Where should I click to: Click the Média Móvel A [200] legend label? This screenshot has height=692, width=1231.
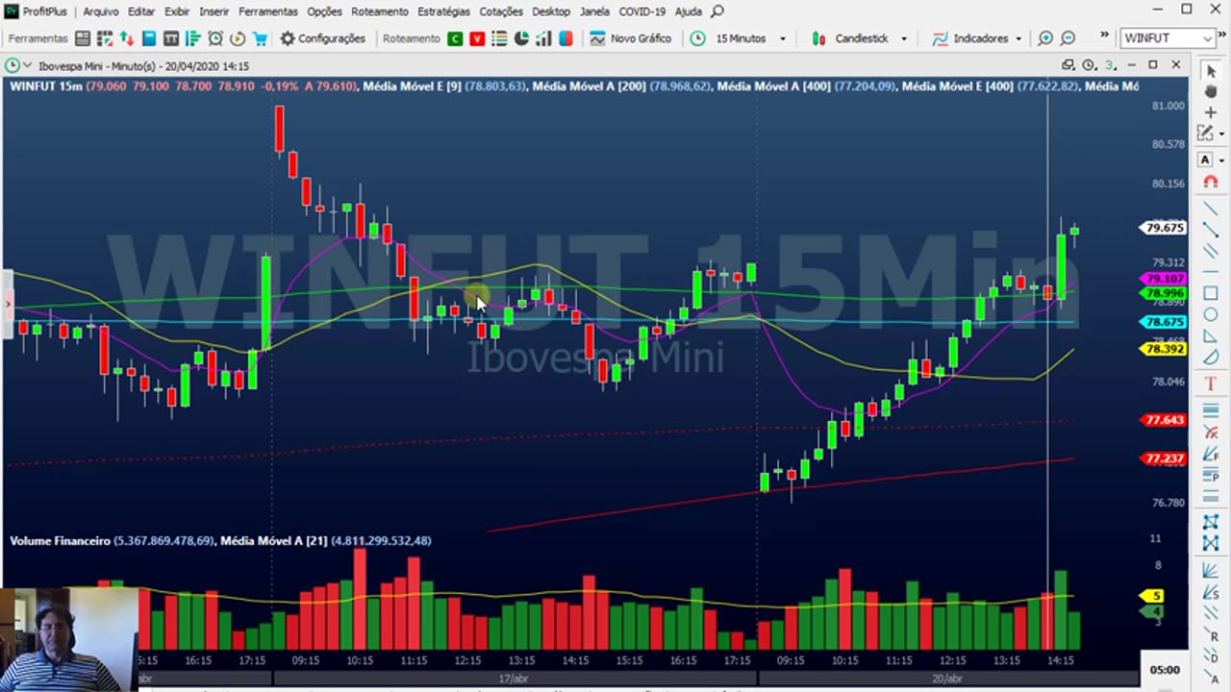(589, 86)
